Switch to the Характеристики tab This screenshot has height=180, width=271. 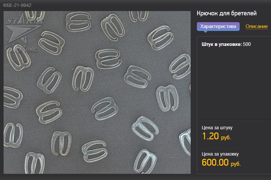click(x=218, y=26)
